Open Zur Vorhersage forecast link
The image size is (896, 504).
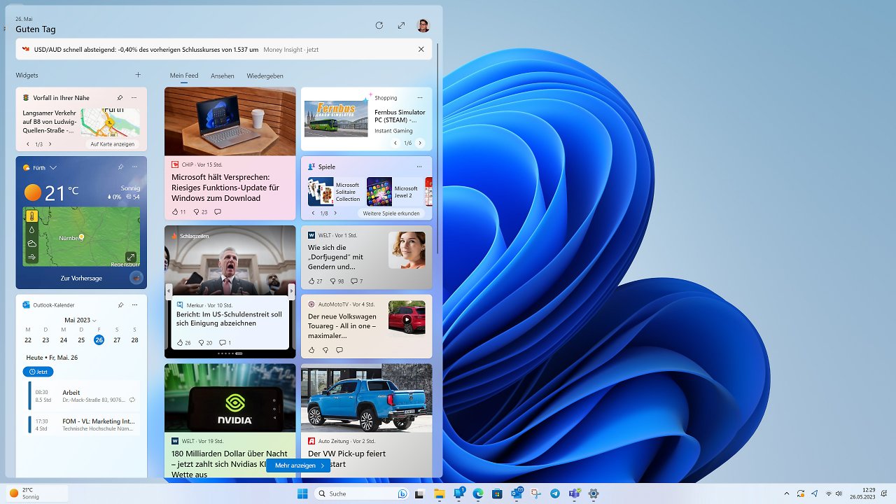[81, 278]
